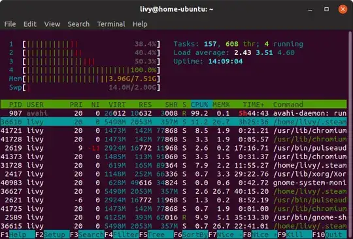Click F6 SortBy in the function bar
Image resolution: width=353 pixels, height=239 pixels.
click(x=191, y=234)
